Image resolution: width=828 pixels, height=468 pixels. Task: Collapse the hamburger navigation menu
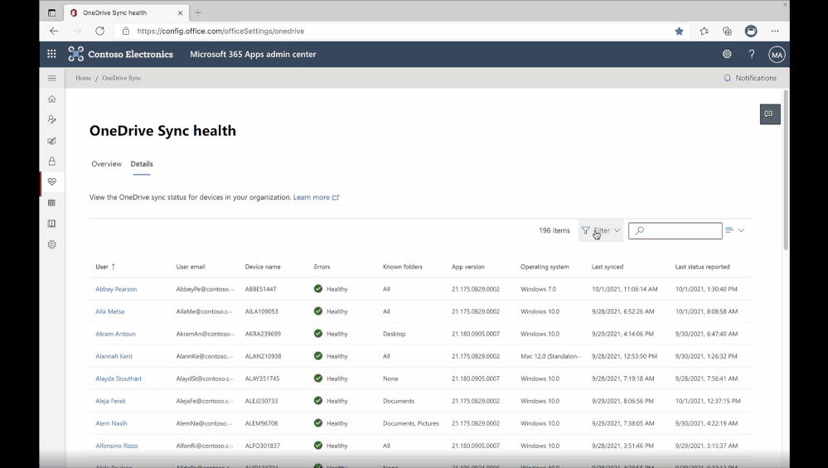coord(52,78)
